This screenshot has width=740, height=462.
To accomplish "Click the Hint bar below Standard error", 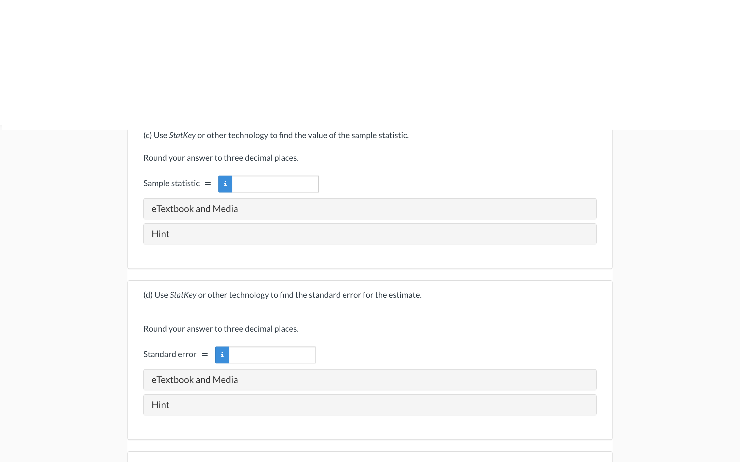I will pyautogui.click(x=369, y=405).
